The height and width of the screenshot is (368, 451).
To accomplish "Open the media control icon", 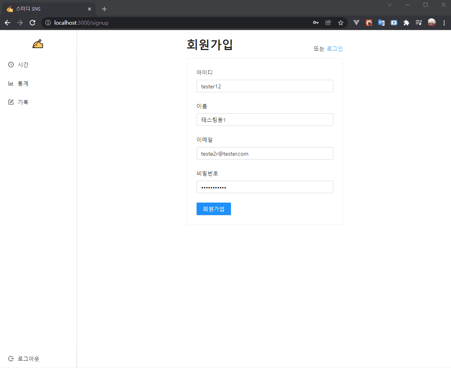I will pyautogui.click(x=419, y=23).
